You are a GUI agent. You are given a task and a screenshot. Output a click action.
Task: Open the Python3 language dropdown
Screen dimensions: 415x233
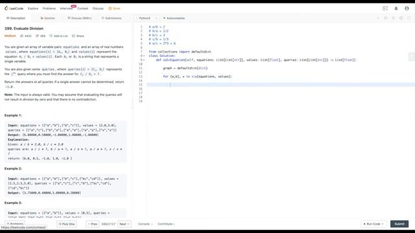pyautogui.click(x=147, y=18)
